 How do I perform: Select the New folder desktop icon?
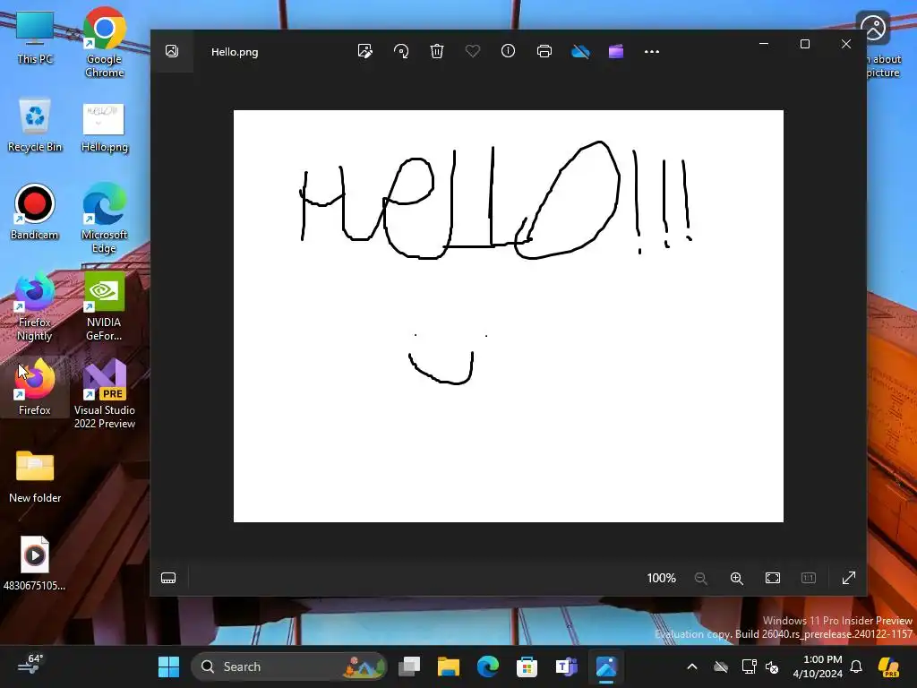35,477
